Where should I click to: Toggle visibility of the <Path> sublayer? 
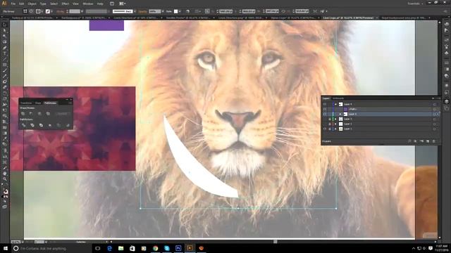click(x=325, y=109)
